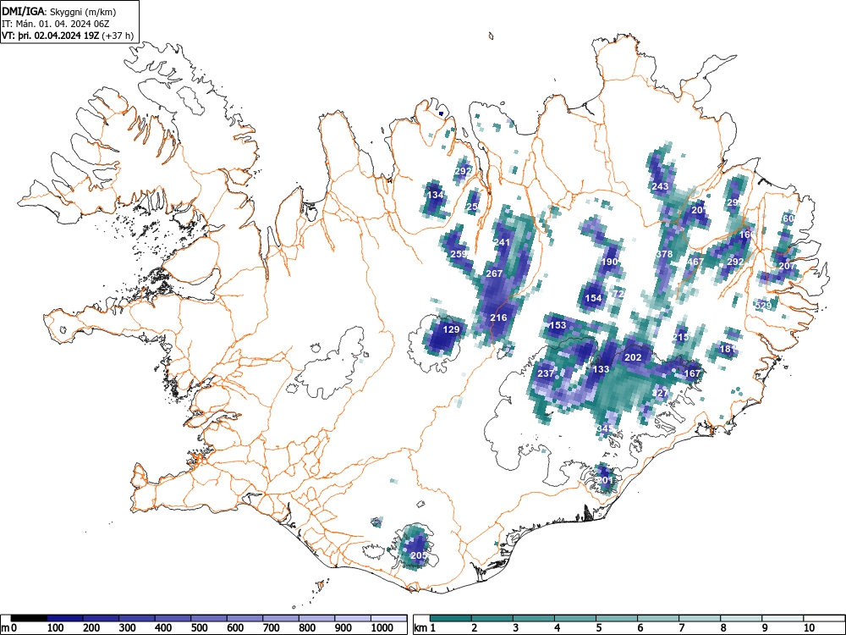Image resolution: width=846 pixels, height=635 pixels.
Task: Click the visibility value 259 on the map
Action: pyautogui.click(x=458, y=254)
